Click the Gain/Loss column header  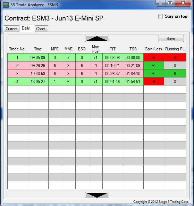pyautogui.click(x=153, y=49)
